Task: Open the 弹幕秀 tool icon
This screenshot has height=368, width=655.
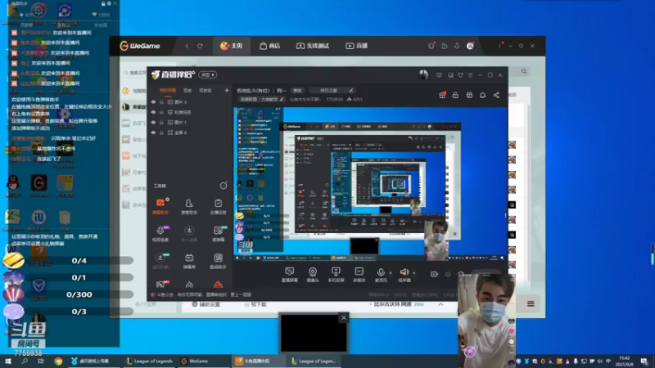Action: click(x=189, y=261)
